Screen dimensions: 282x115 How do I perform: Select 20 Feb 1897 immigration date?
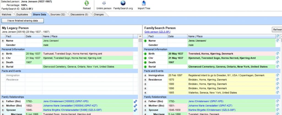[175, 76]
